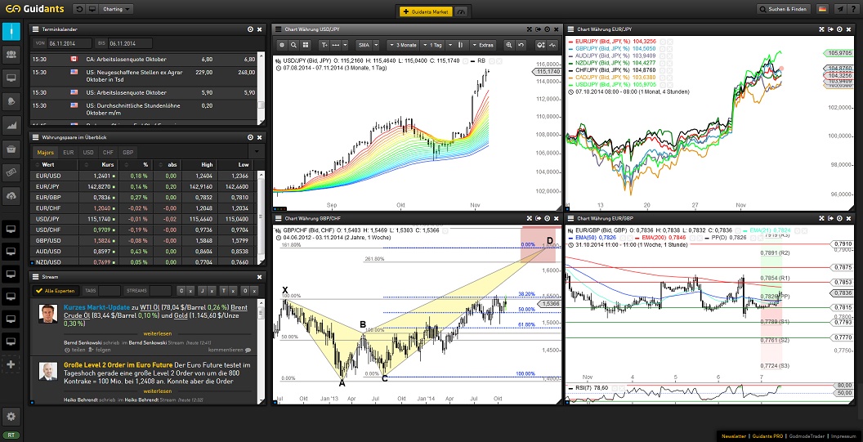Undo last action in USD/JPY chart toolbar

[x=521, y=45]
